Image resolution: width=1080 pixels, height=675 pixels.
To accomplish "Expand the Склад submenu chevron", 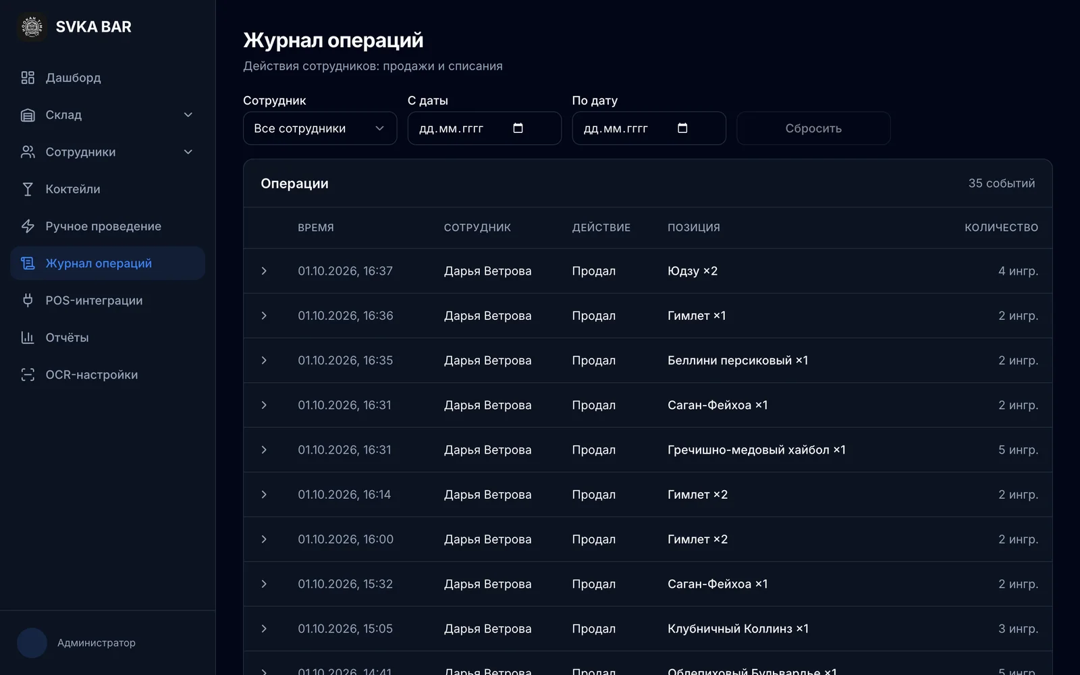I will point(188,115).
